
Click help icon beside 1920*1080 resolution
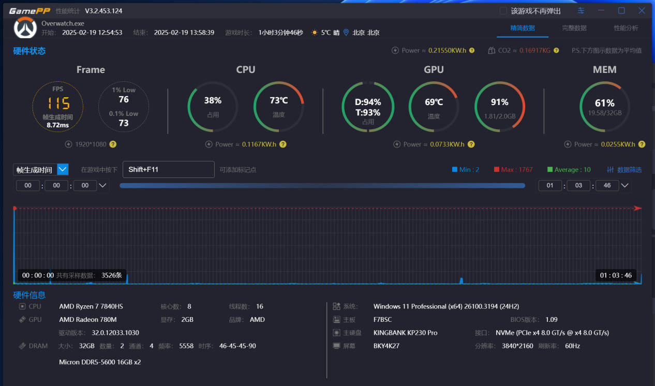click(113, 144)
